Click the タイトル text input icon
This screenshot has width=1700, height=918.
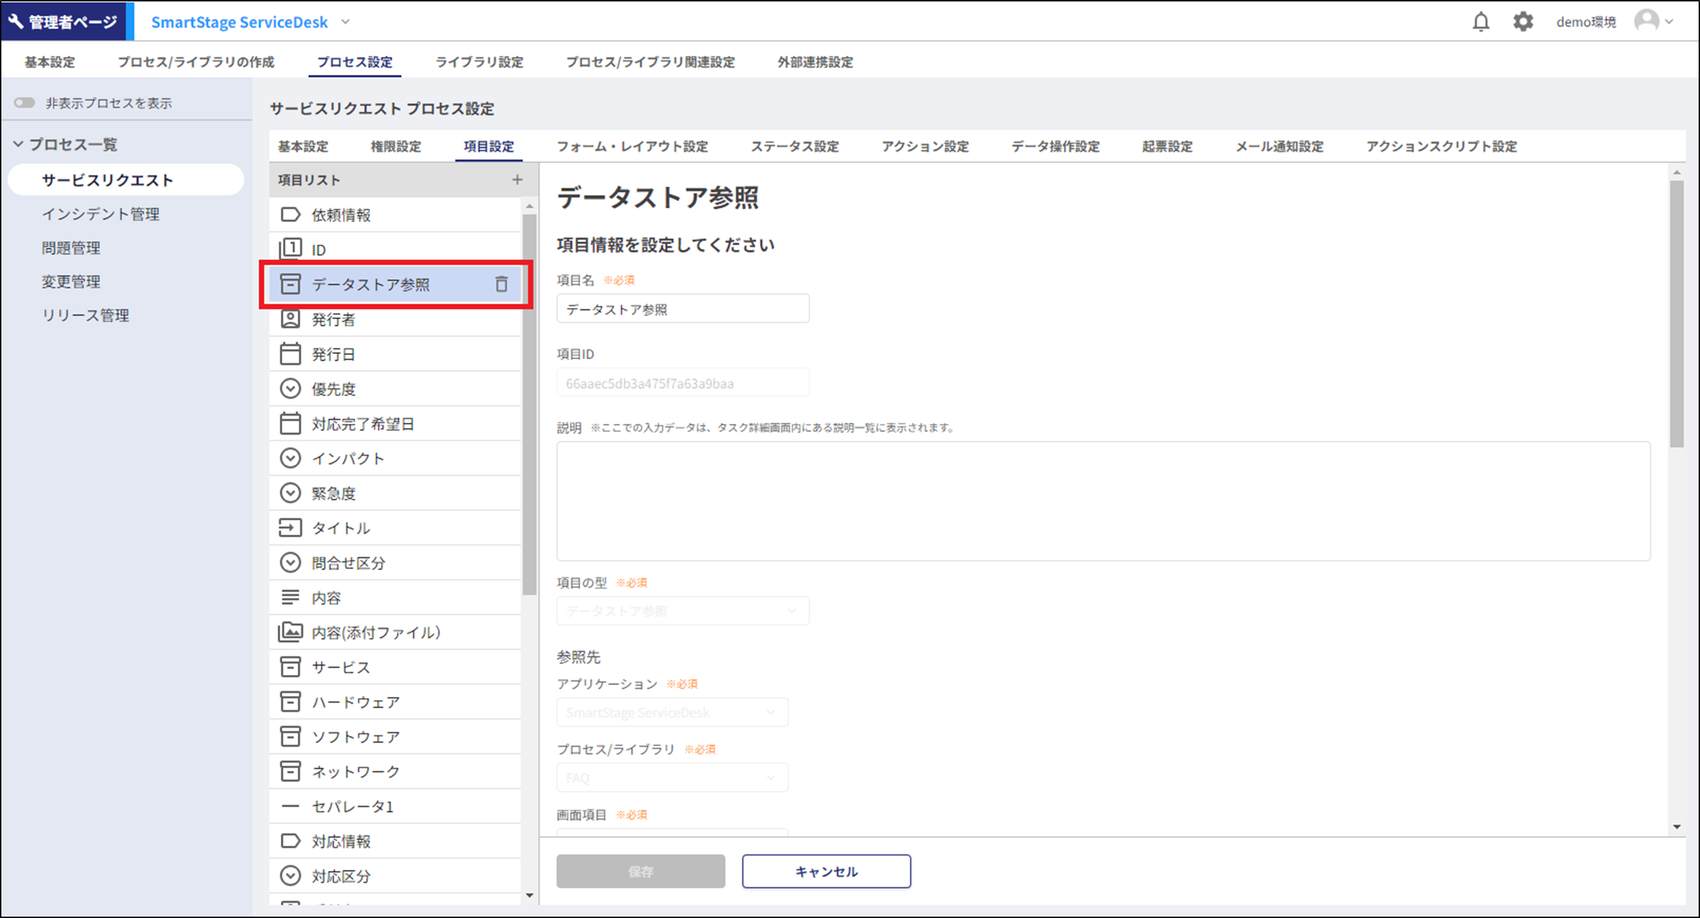tap(290, 528)
